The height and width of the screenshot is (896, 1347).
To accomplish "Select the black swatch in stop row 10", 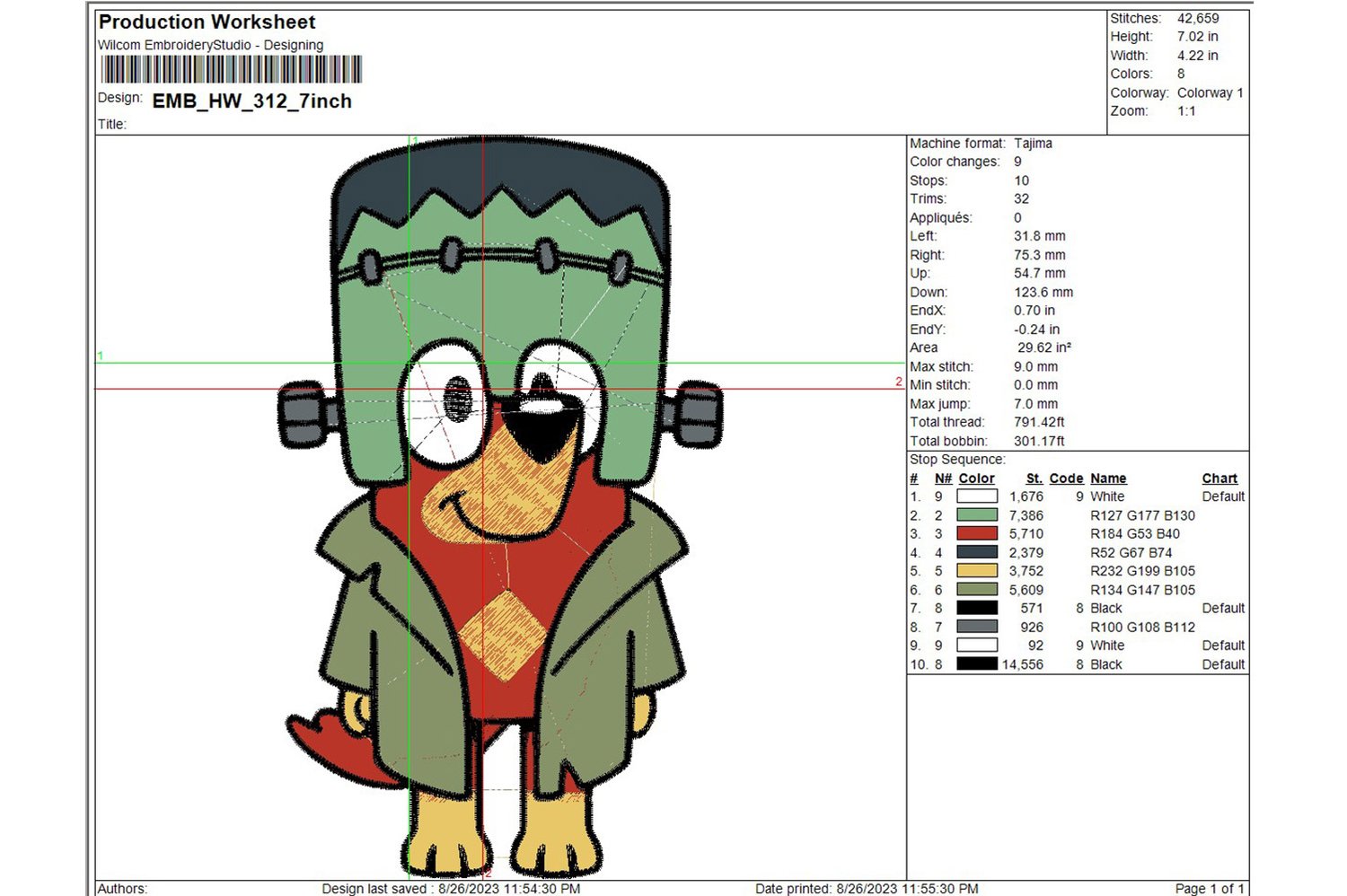I will (x=977, y=664).
